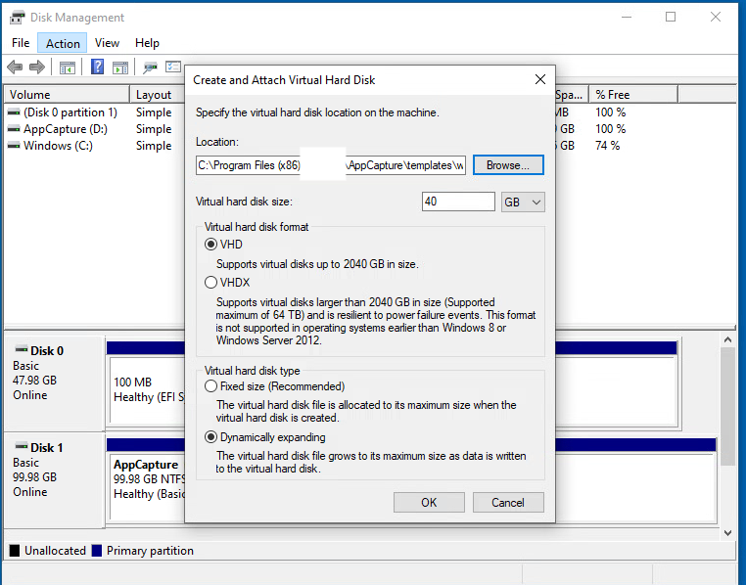746x585 pixels.
Task: Click Show/Hide Action Pane toolbar icon
Action: point(119,67)
